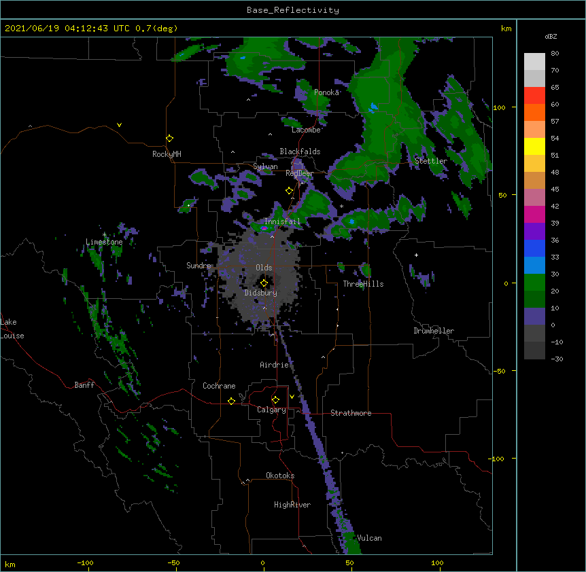The width and height of the screenshot is (586, 572).
Task: Pick the bright yellow swatch in dBZ legend
Action: pos(534,146)
